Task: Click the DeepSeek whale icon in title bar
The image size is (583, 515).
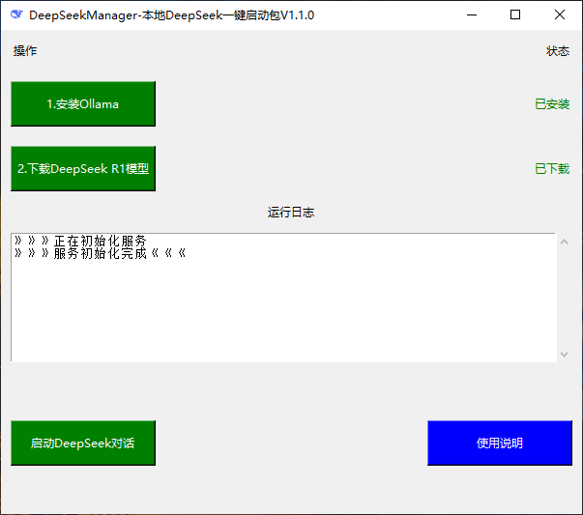Action: [x=16, y=14]
